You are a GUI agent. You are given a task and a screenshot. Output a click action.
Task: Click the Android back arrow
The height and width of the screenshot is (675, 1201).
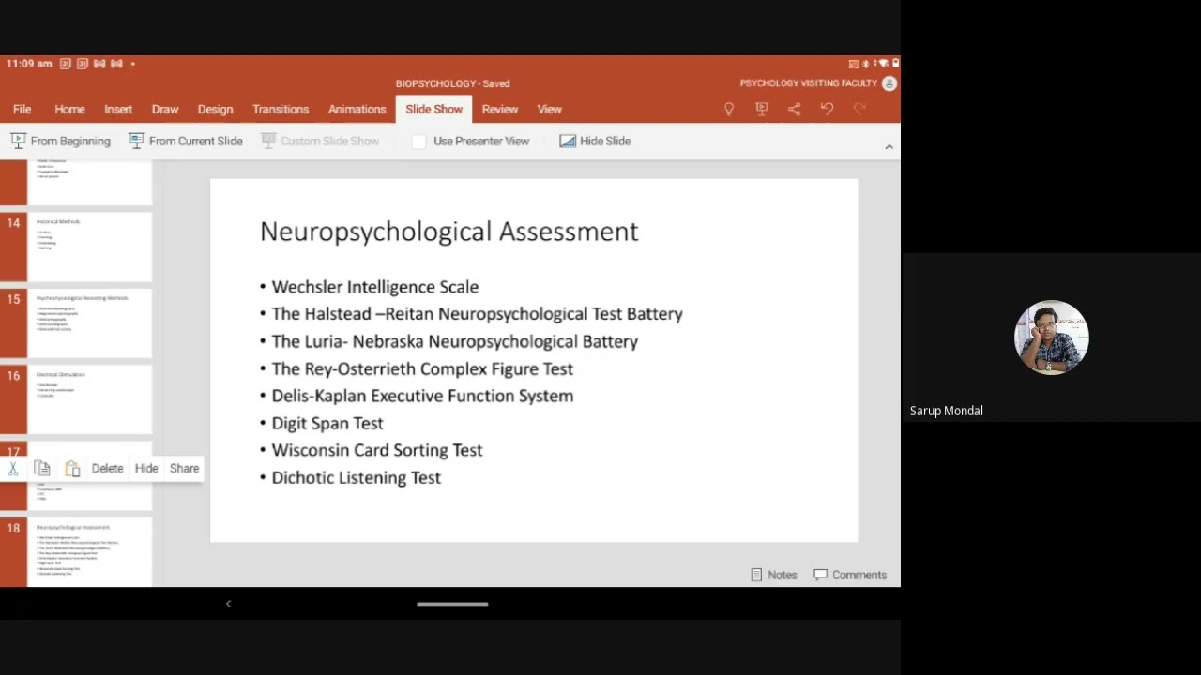coord(228,604)
